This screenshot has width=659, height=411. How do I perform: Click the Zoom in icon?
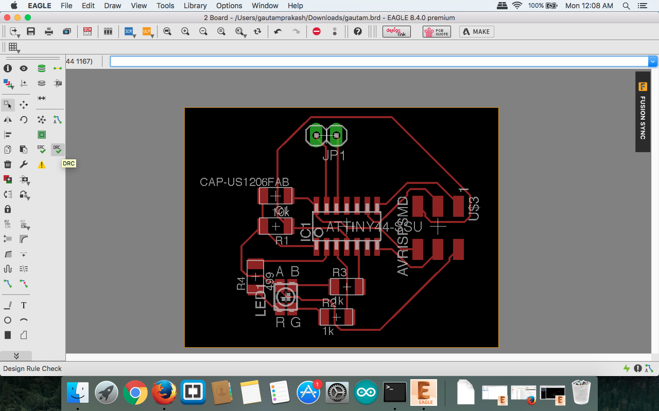point(185,31)
